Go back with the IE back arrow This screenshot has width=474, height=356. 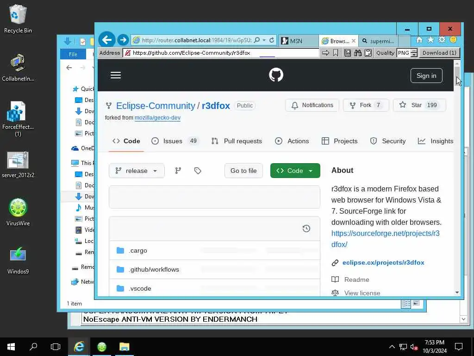click(107, 40)
